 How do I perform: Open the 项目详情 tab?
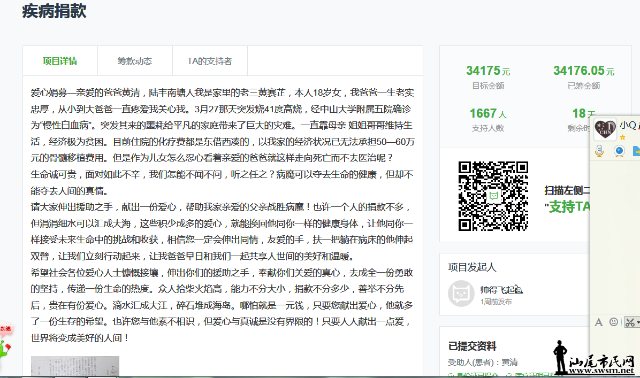point(60,61)
